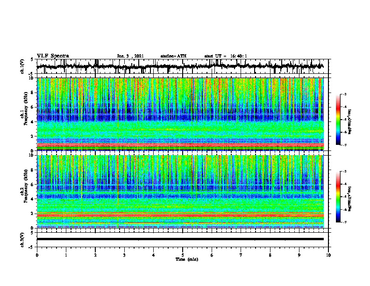
Task: Click the ch.2 colorbar log(PSD) label
Action: pos(350,199)
